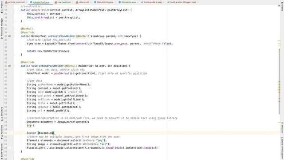Image resolution: width=284 pixels, height=160 pixels.
Task: Close the row_post.xml tab
Action: click(72, 2)
